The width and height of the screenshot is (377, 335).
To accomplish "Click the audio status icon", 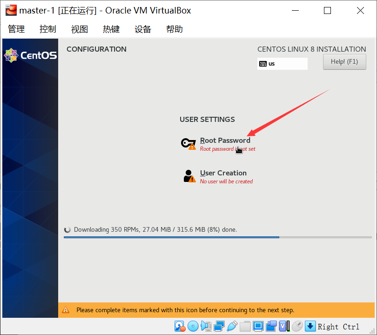I will (206, 326).
